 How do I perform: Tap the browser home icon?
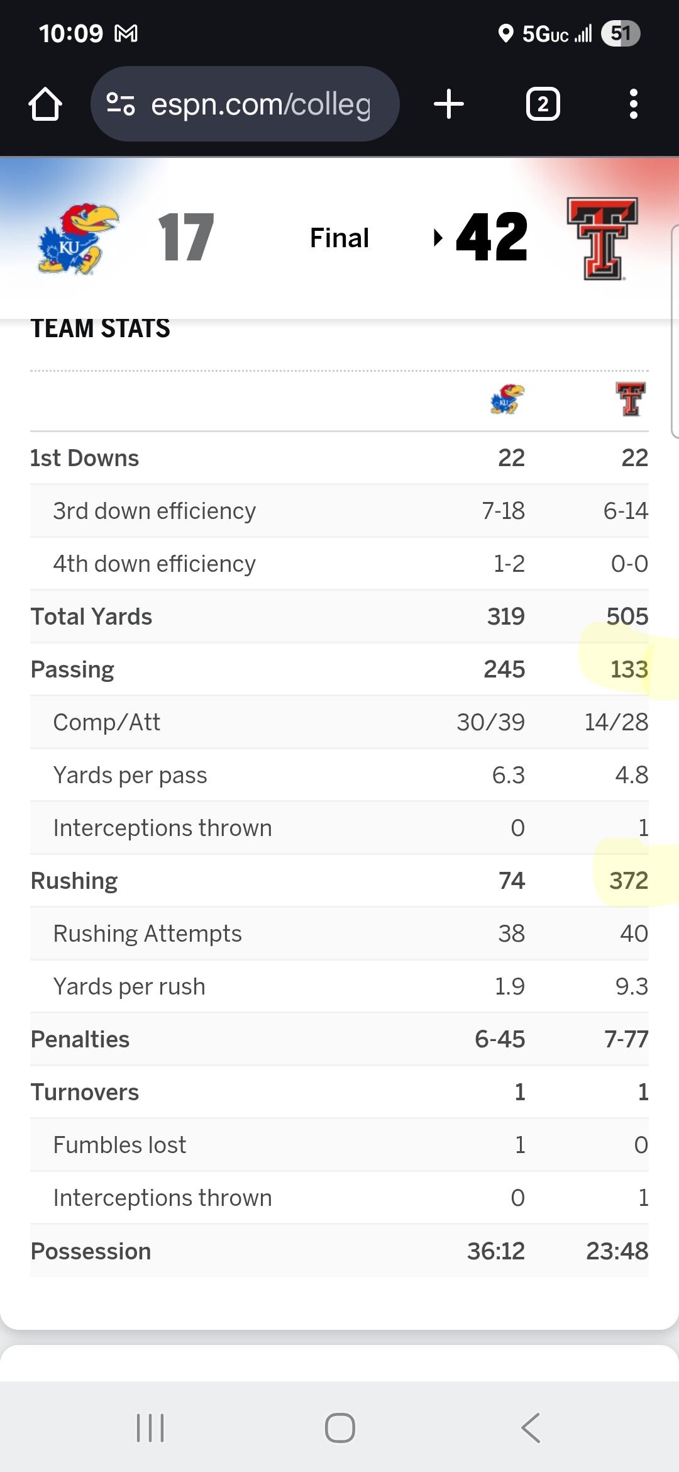(45, 104)
